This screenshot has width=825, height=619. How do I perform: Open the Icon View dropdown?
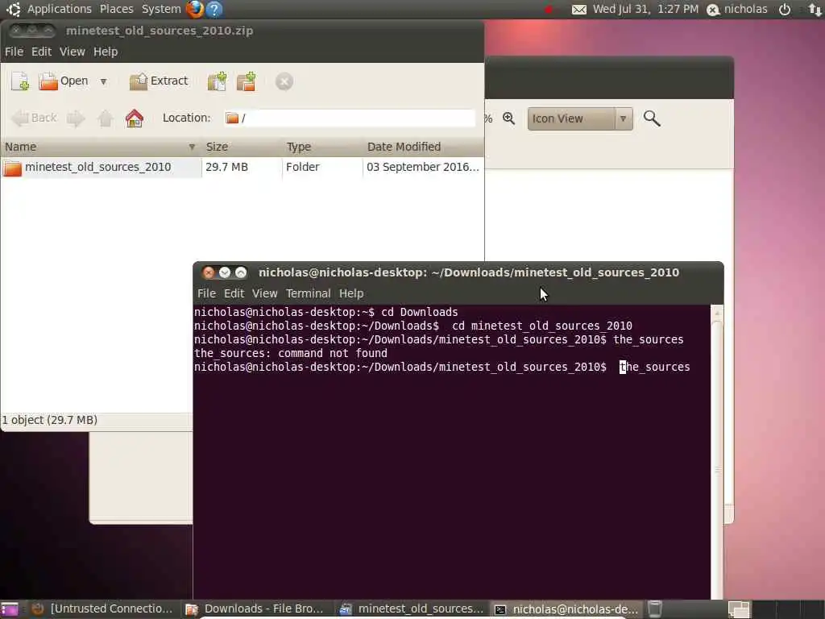580,119
